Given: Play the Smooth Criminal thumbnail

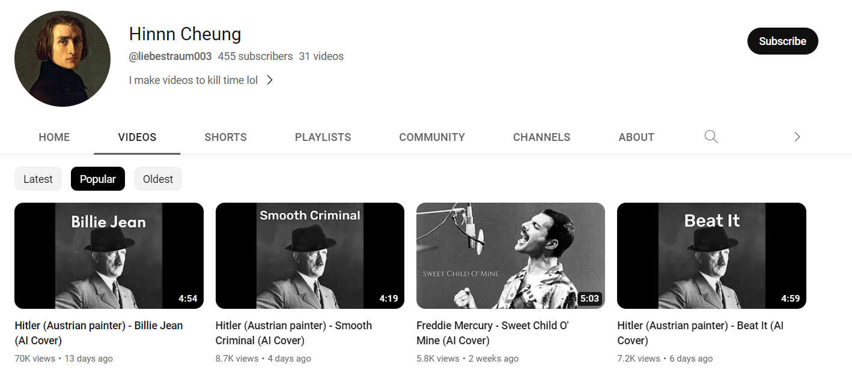Looking at the screenshot, I should 310,255.
